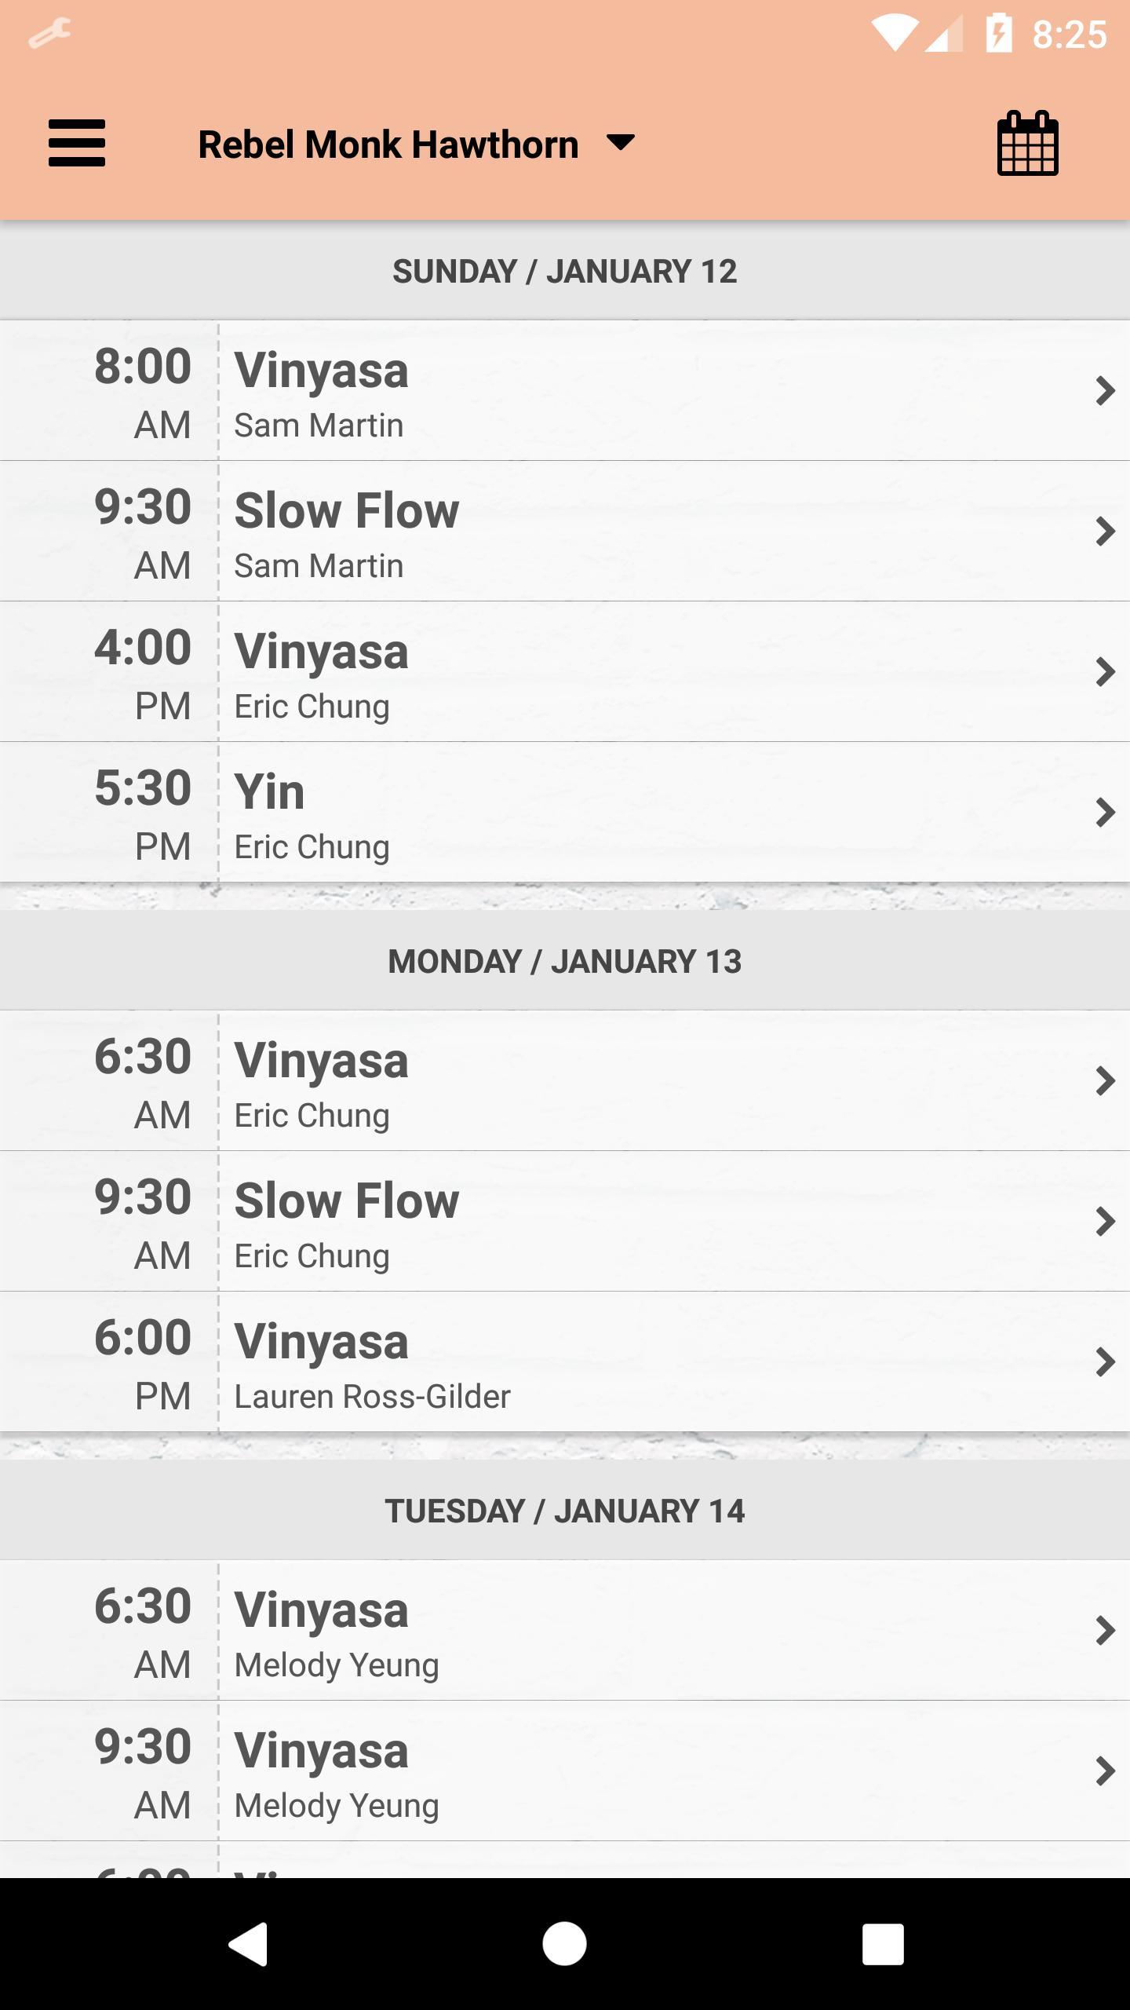The height and width of the screenshot is (2010, 1130).
Task: Open Monday 6:30 AM Vinyasa class
Action: pos(565,1081)
